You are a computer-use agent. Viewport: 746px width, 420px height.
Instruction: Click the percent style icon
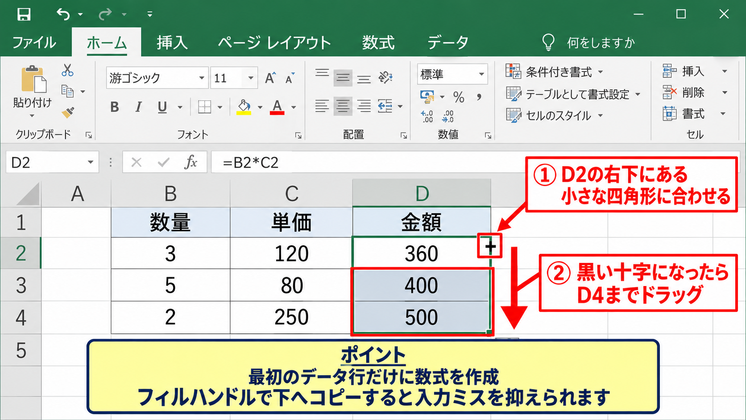click(x=459, y=97)
